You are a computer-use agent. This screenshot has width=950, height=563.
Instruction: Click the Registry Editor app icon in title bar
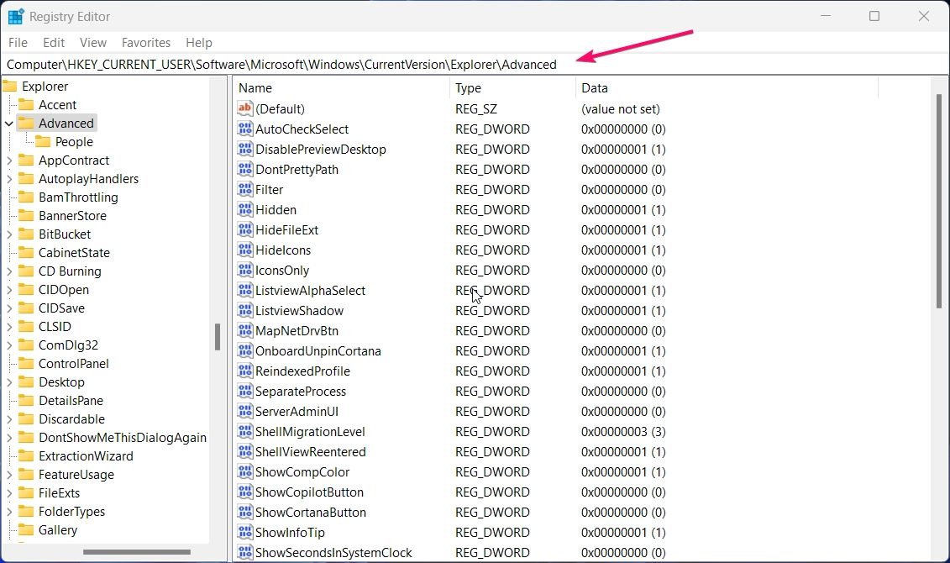tap(16, 16)
